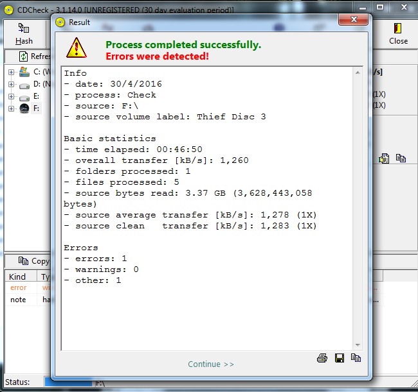Expand the C: drive tree node

(11, 72)
